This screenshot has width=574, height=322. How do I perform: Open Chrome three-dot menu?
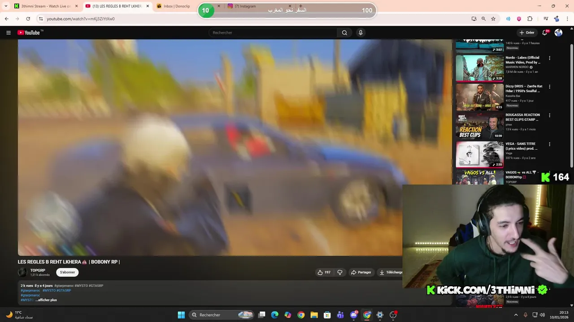click(567, 19)
